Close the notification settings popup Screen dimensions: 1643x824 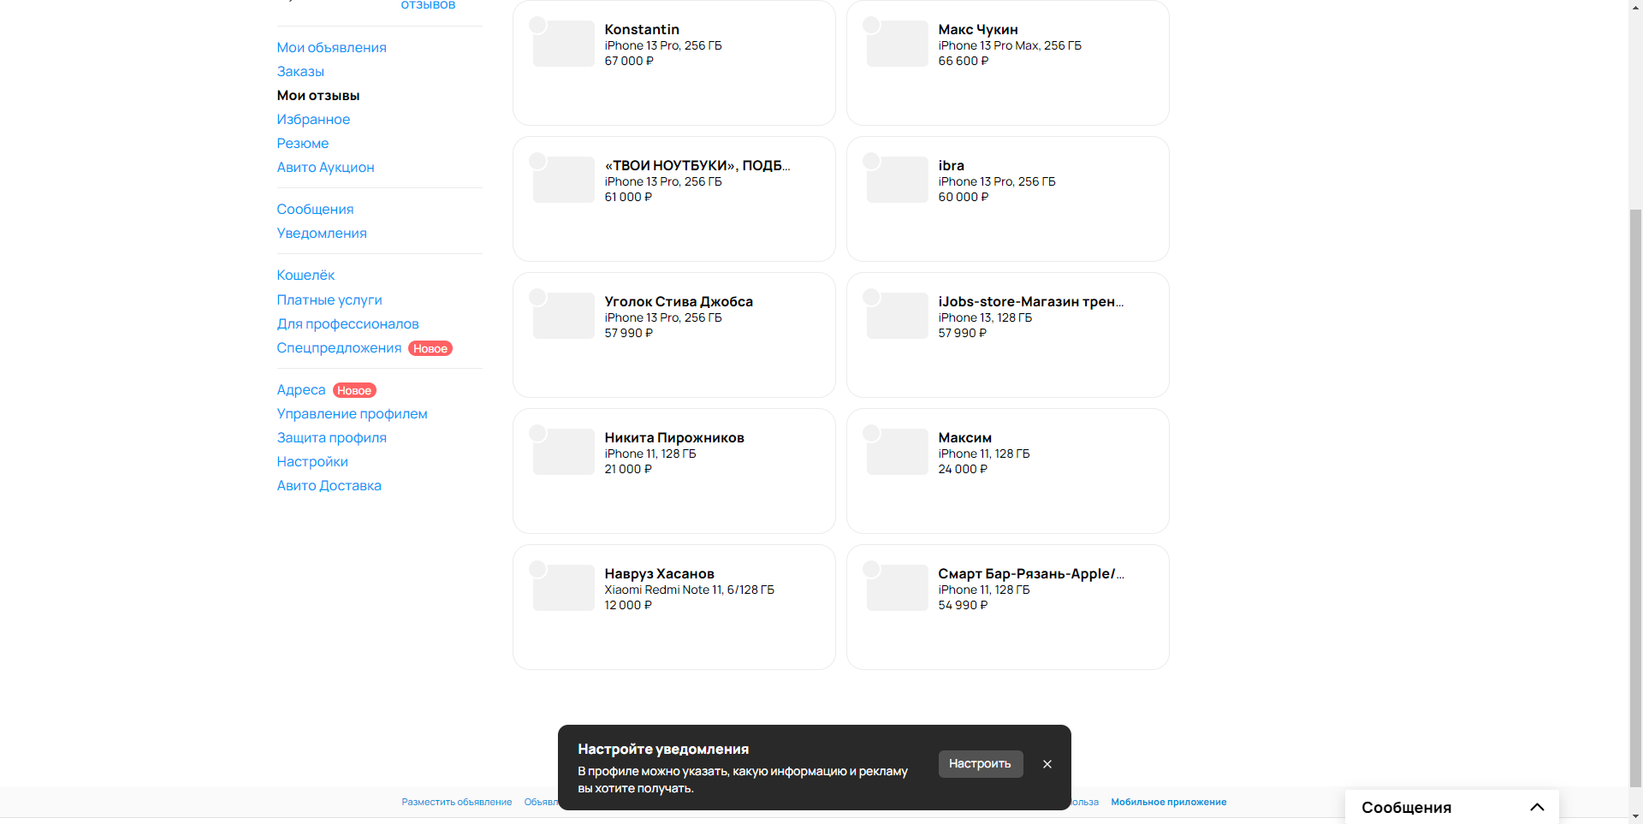[1047, 764]
